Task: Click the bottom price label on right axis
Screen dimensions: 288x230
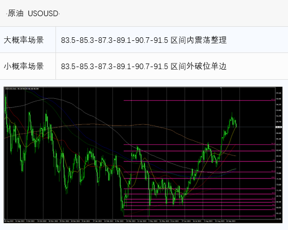Action: coord(278,219)
